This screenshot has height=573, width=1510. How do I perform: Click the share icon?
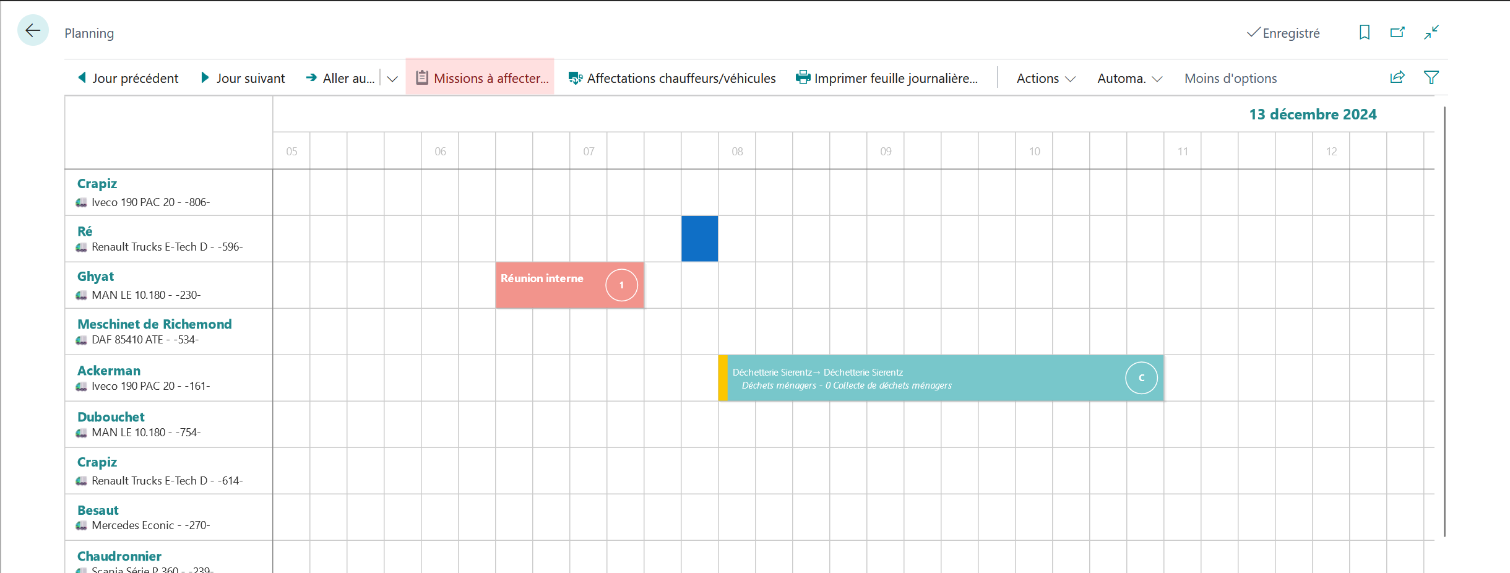pos(1397,77)
